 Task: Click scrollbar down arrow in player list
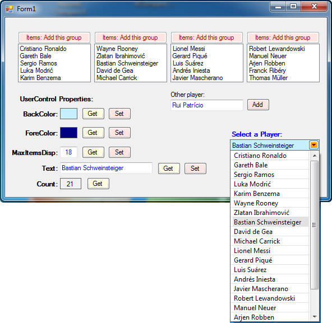315,317
